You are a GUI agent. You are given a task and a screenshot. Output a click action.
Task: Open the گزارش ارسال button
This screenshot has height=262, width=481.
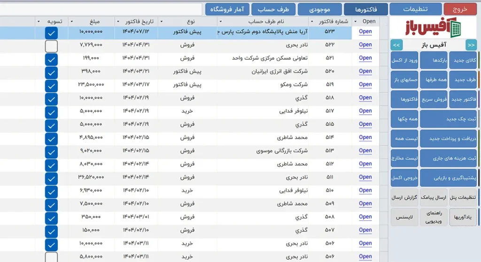click(x=404, y=198)
